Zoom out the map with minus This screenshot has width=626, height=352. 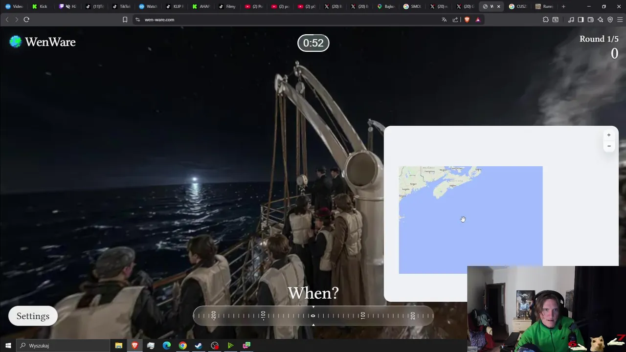coord(609,146)
